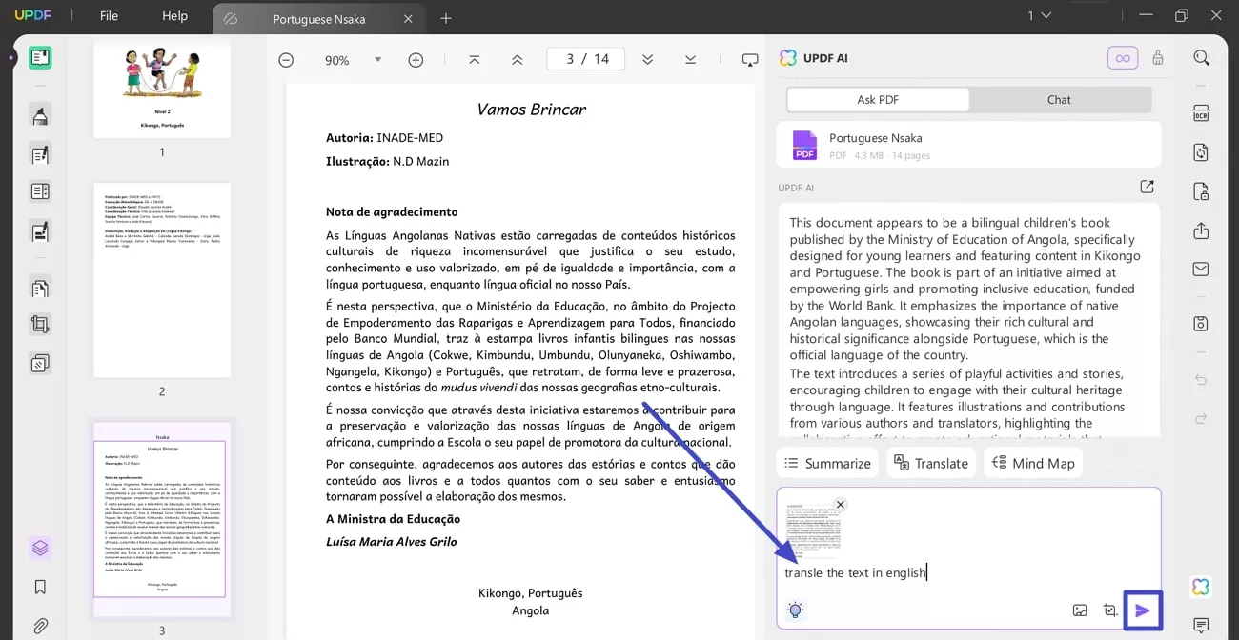Click the Mind Map button
Screen dimensions: 1239x640
tap(1033, 463)
